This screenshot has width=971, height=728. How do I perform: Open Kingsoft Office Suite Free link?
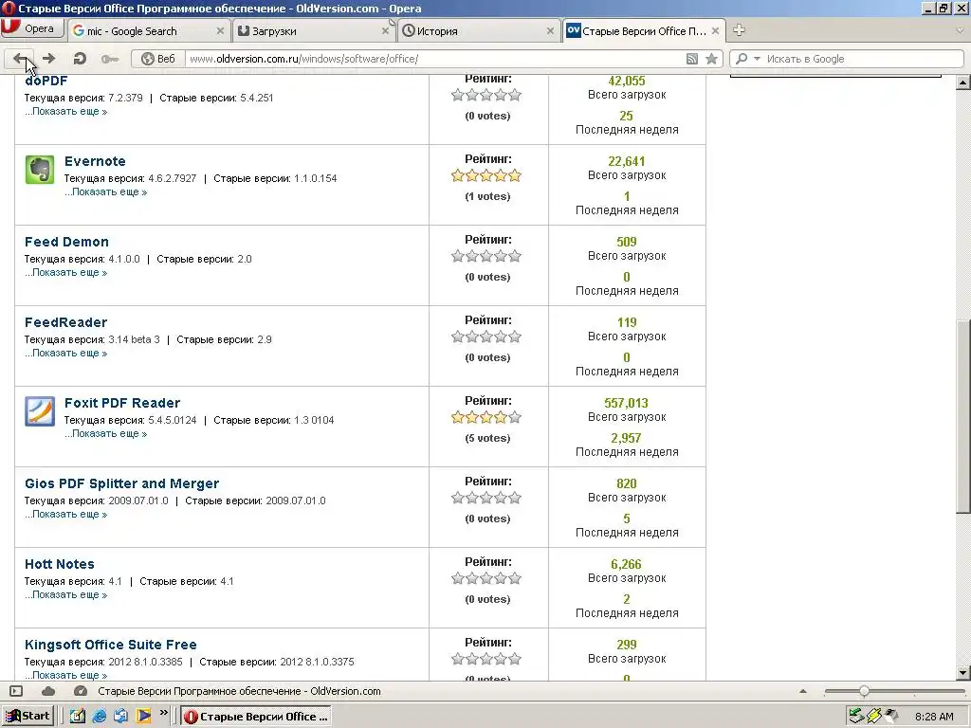tap(111, 645)
